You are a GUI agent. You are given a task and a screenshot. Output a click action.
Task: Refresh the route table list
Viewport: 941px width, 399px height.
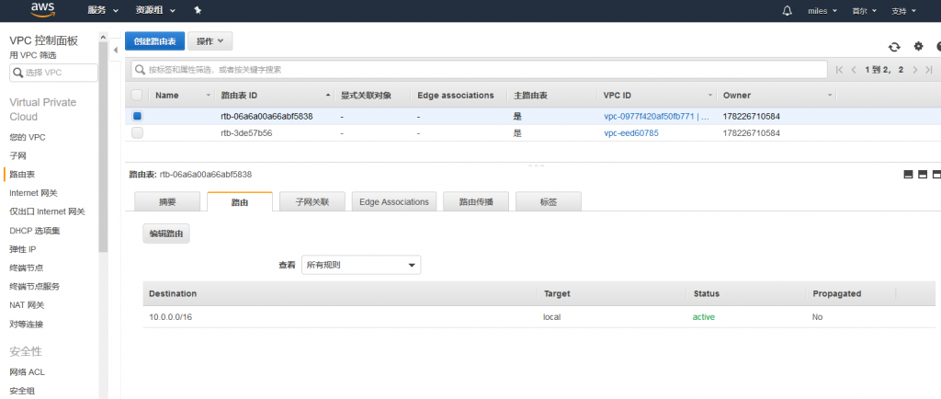tap(893, 47)
